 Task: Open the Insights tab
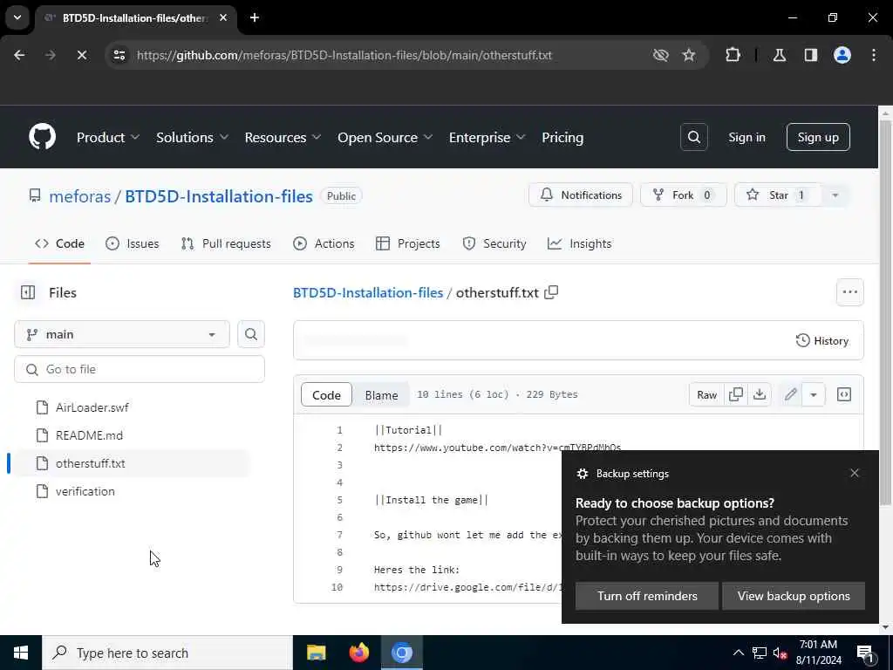[579, 243]
